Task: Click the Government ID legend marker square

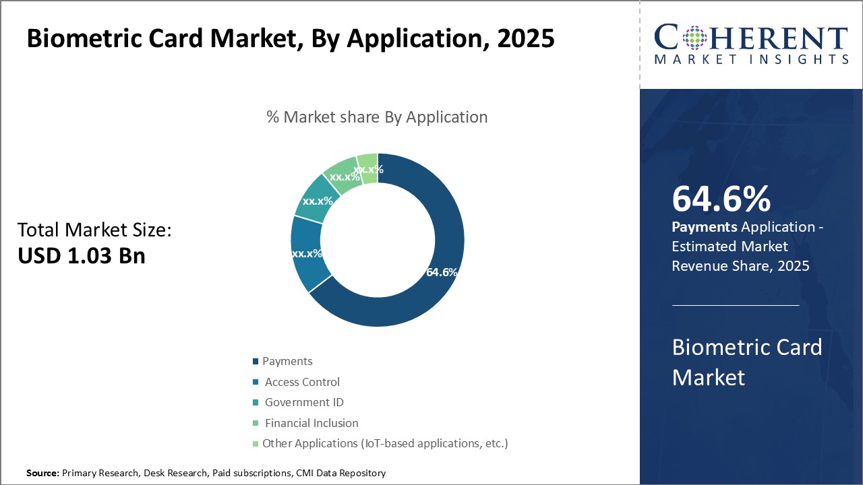Action: 256,402
